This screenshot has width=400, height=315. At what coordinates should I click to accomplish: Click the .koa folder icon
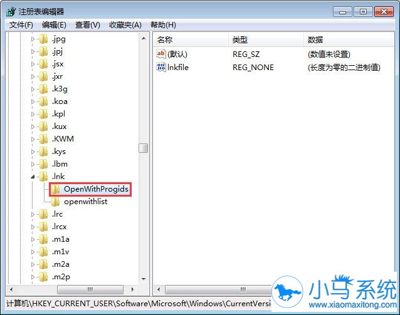pos(44,101)
